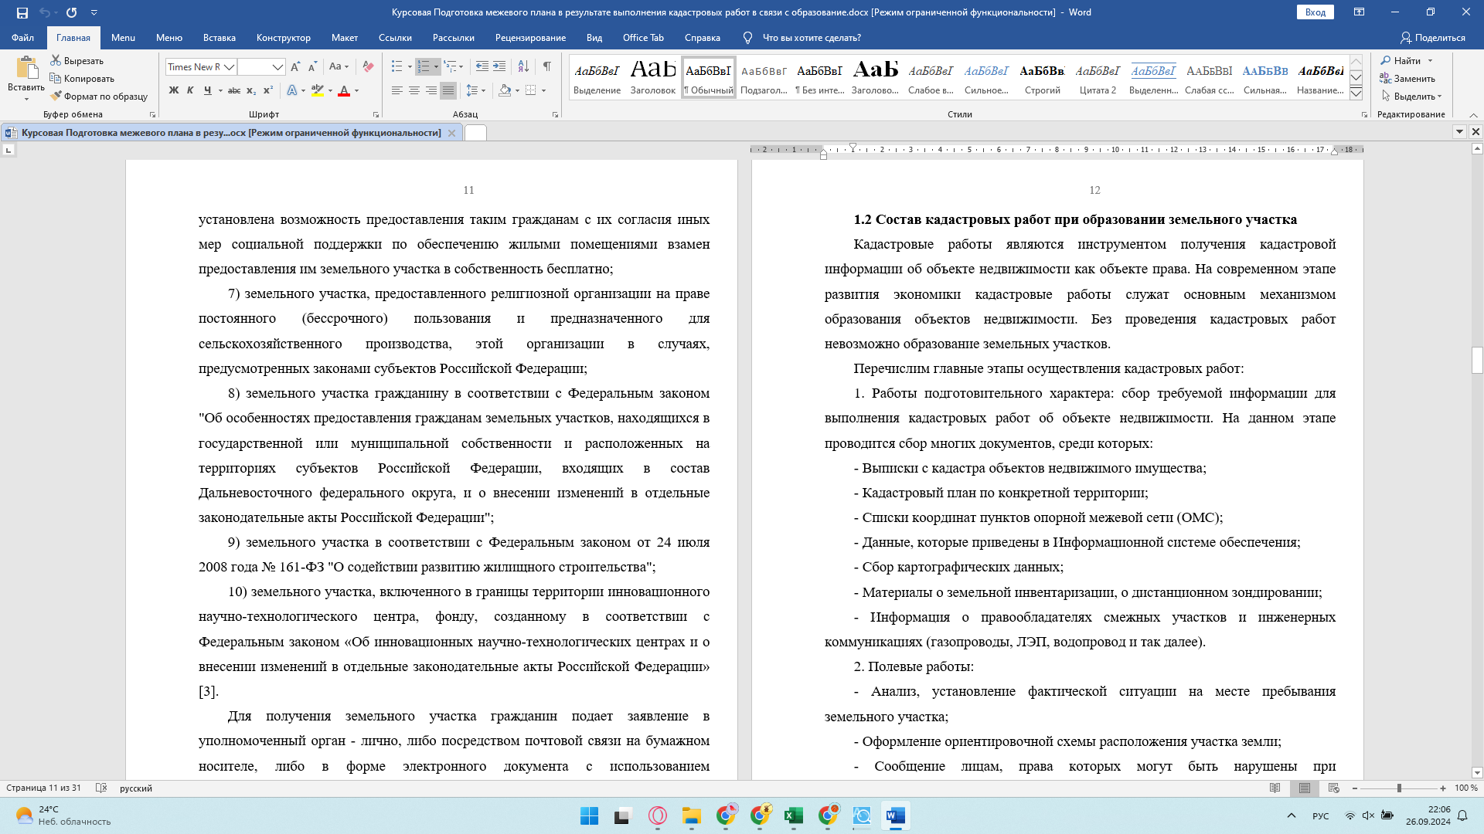Decrease paragraph indent
This screenshot has height=834, width=1484.
click(482, 67)
